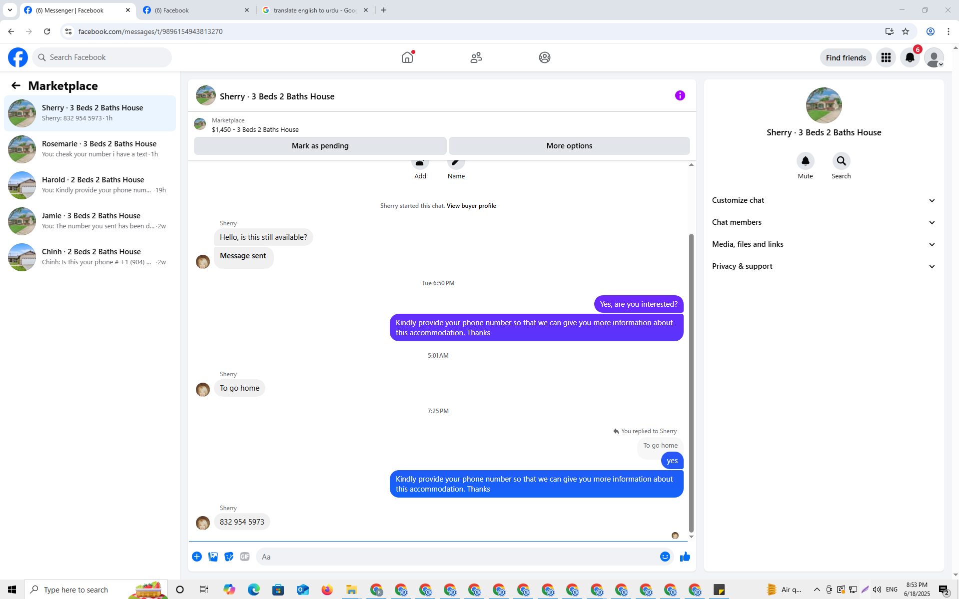Screen dimensions: 959x599
Task: Expand the Privacy & support section
Action: 824,266
